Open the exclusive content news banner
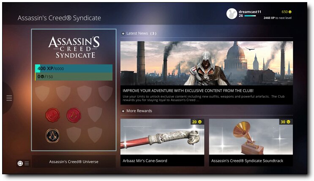Screen dimensions: 314x181 207,73
